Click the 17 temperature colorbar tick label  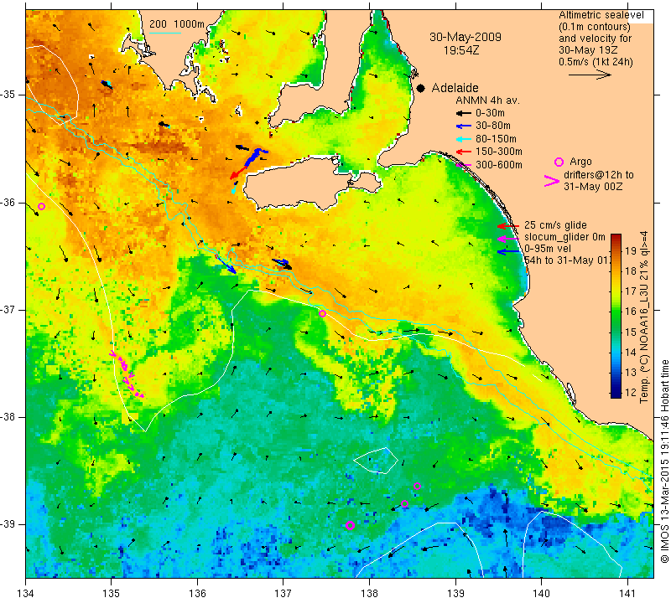(632, 291)
